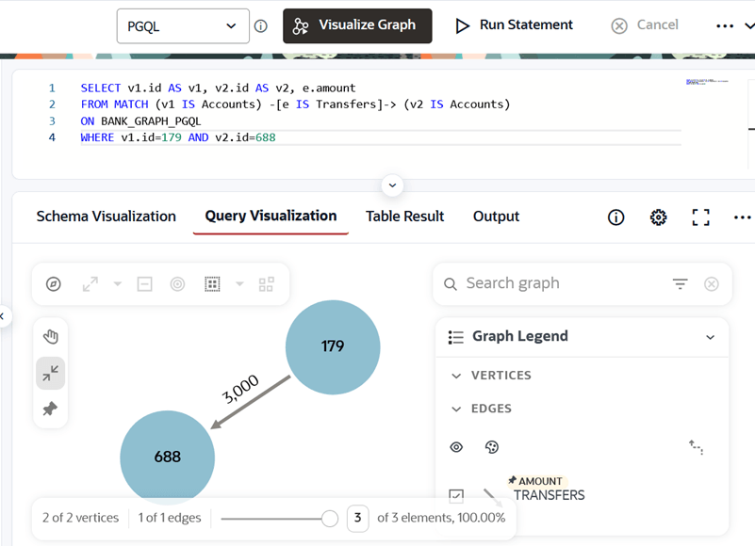The image size is (755, 546).
Task: Clear the graph search
Action: (x=712, y=283)
